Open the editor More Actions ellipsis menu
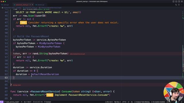The height and width of the screenshot is (103, 184). point(182,5)
